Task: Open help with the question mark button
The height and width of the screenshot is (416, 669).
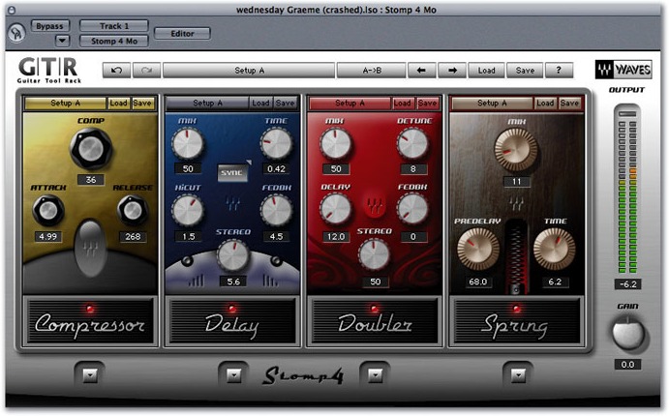Action: tap(559, 71)
